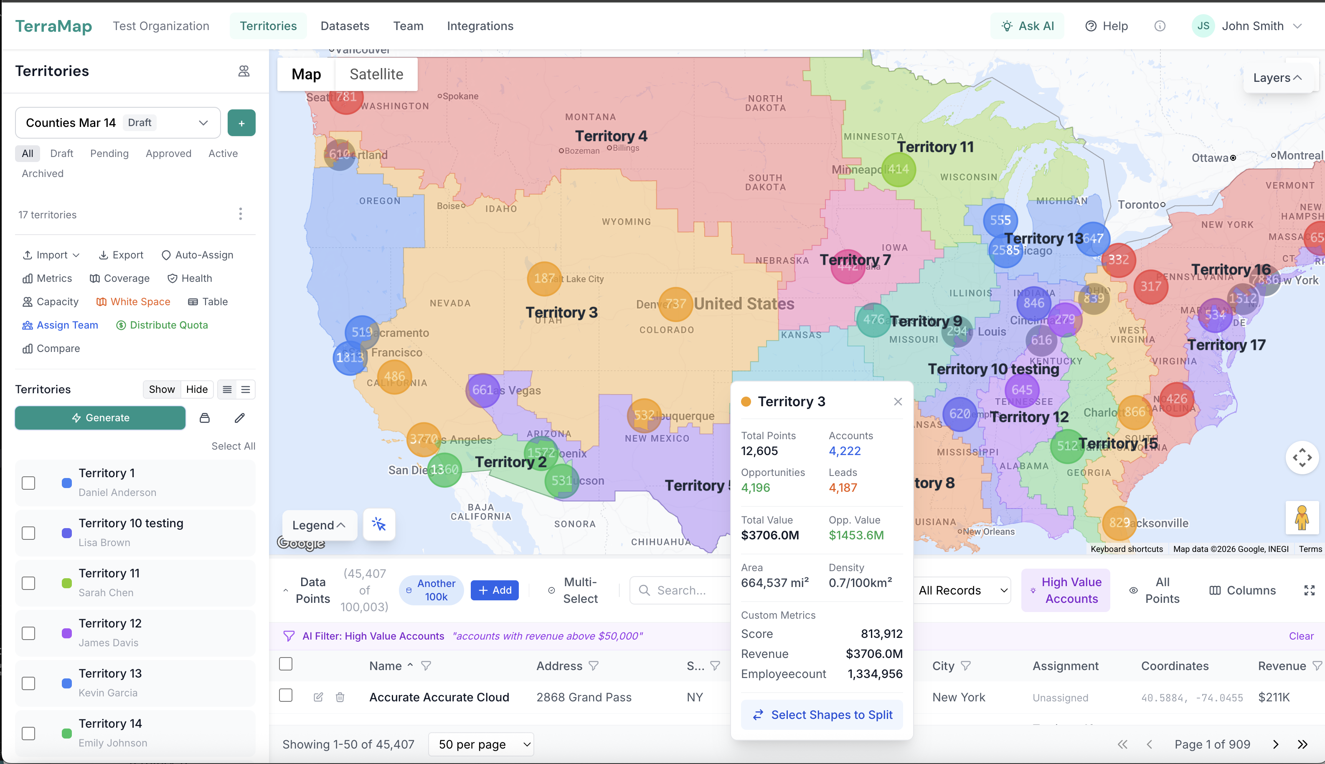Click the map pan control icon
The width and height of the screenshot is (1325, 764).
pos(1302,458)
